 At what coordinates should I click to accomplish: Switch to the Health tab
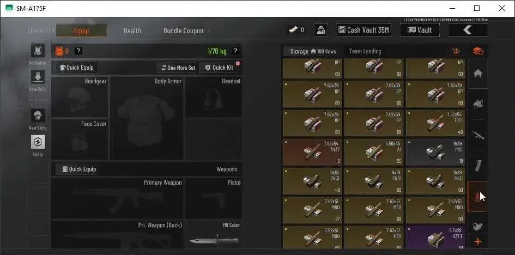132,31
